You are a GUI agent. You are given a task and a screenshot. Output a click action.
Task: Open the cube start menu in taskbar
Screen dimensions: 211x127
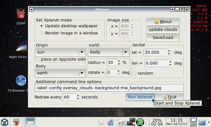point(5,122)
